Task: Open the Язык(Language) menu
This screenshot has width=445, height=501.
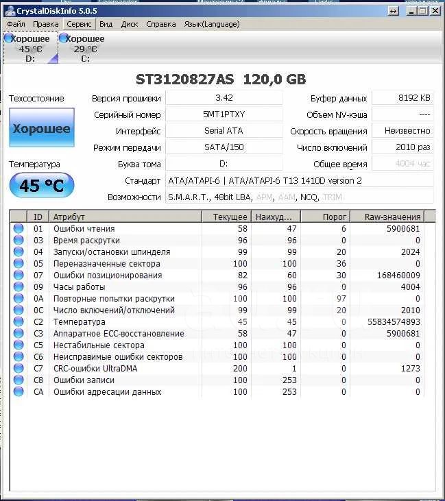Action: (212, 24)
